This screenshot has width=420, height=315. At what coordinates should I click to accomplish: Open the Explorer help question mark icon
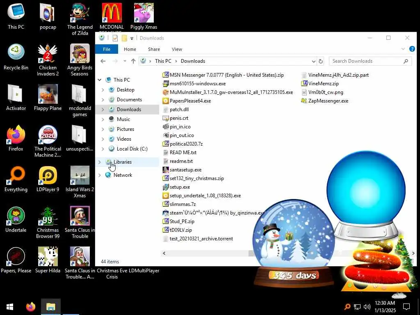(412, 49)
